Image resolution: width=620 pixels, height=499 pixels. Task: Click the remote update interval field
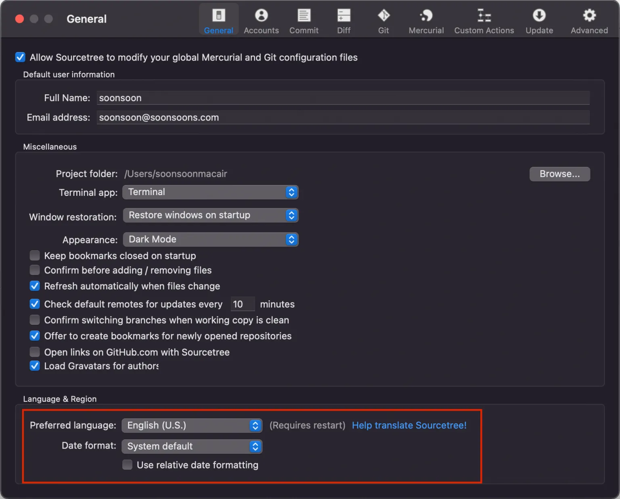[x=242, y=304]
